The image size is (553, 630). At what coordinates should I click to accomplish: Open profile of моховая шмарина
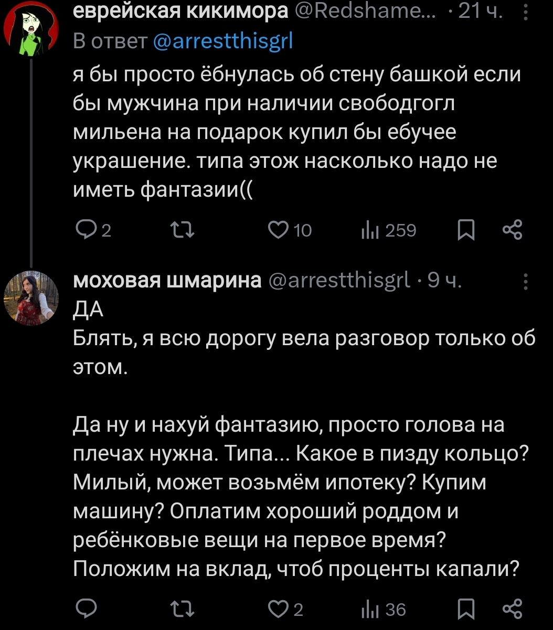coord(167,282)
